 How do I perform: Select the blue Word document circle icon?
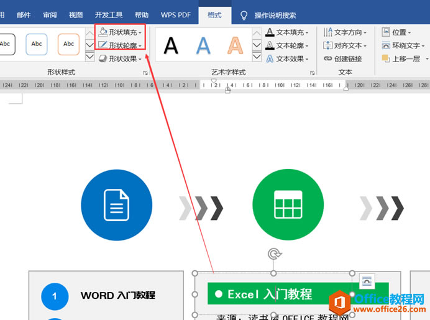[x=117, y=205]
